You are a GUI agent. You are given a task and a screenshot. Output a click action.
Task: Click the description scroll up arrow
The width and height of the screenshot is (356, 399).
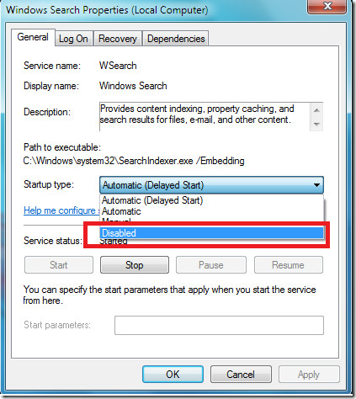click(316, 110)
